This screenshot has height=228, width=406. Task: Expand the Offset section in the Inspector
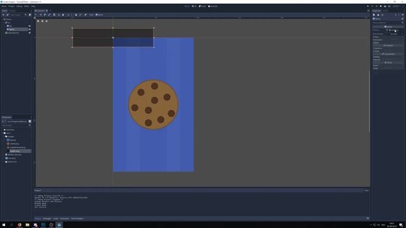tap(388, 37)
